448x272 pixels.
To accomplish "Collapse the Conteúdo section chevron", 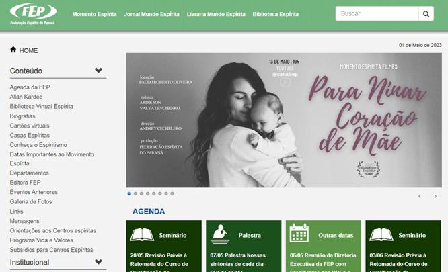I will (x=99, y=70).
